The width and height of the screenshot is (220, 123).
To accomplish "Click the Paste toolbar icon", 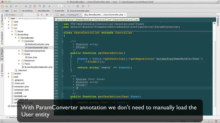I will tap(35, 6).
